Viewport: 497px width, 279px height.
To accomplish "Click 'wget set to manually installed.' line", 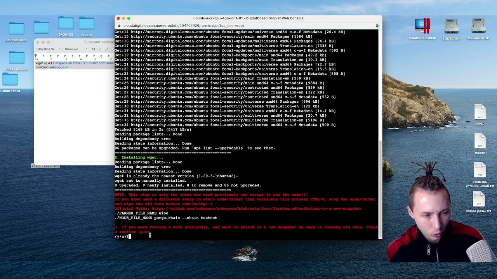I will [x=151, y=181].
